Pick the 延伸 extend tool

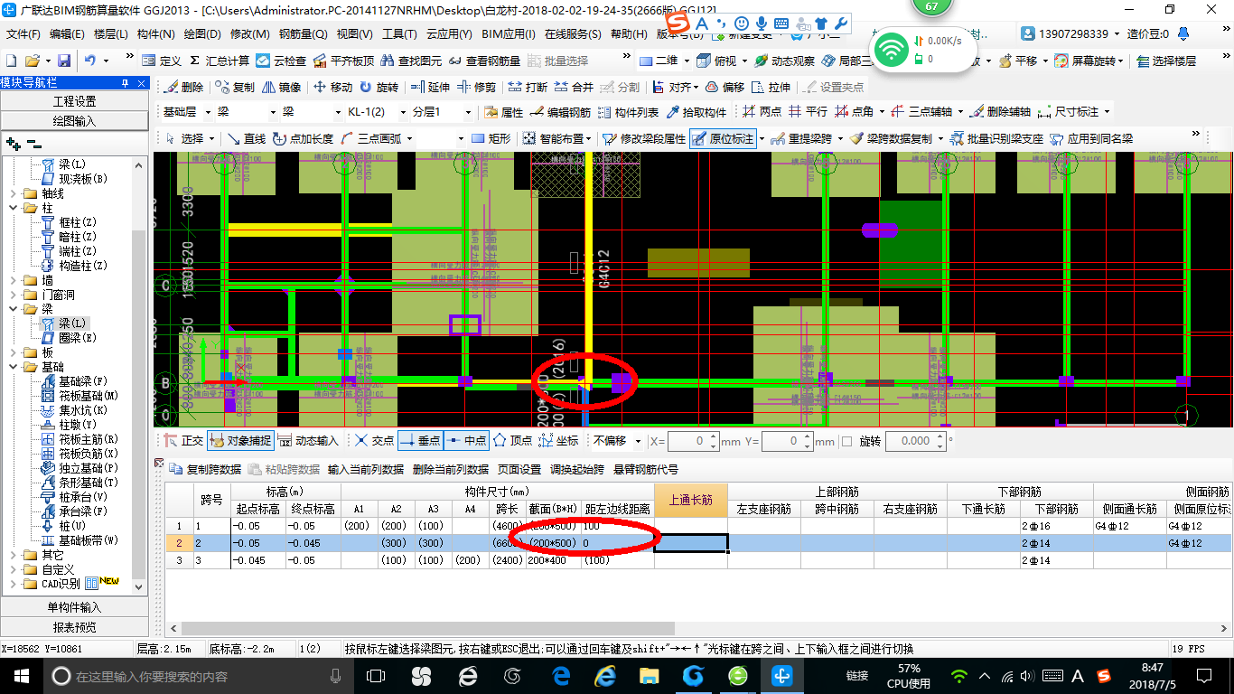point(430,88)
